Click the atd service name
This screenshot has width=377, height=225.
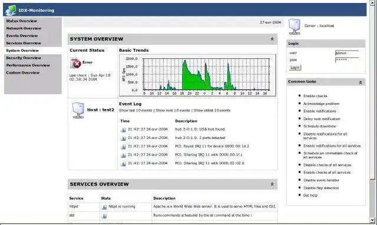click(x=72, y=216)
